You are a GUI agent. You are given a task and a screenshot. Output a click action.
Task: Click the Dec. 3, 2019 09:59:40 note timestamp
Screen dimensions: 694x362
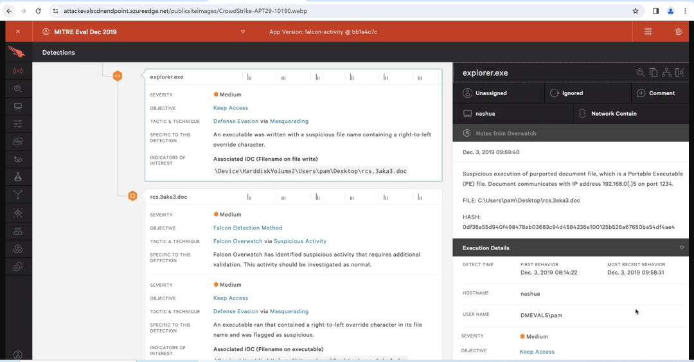coord(491,152)
